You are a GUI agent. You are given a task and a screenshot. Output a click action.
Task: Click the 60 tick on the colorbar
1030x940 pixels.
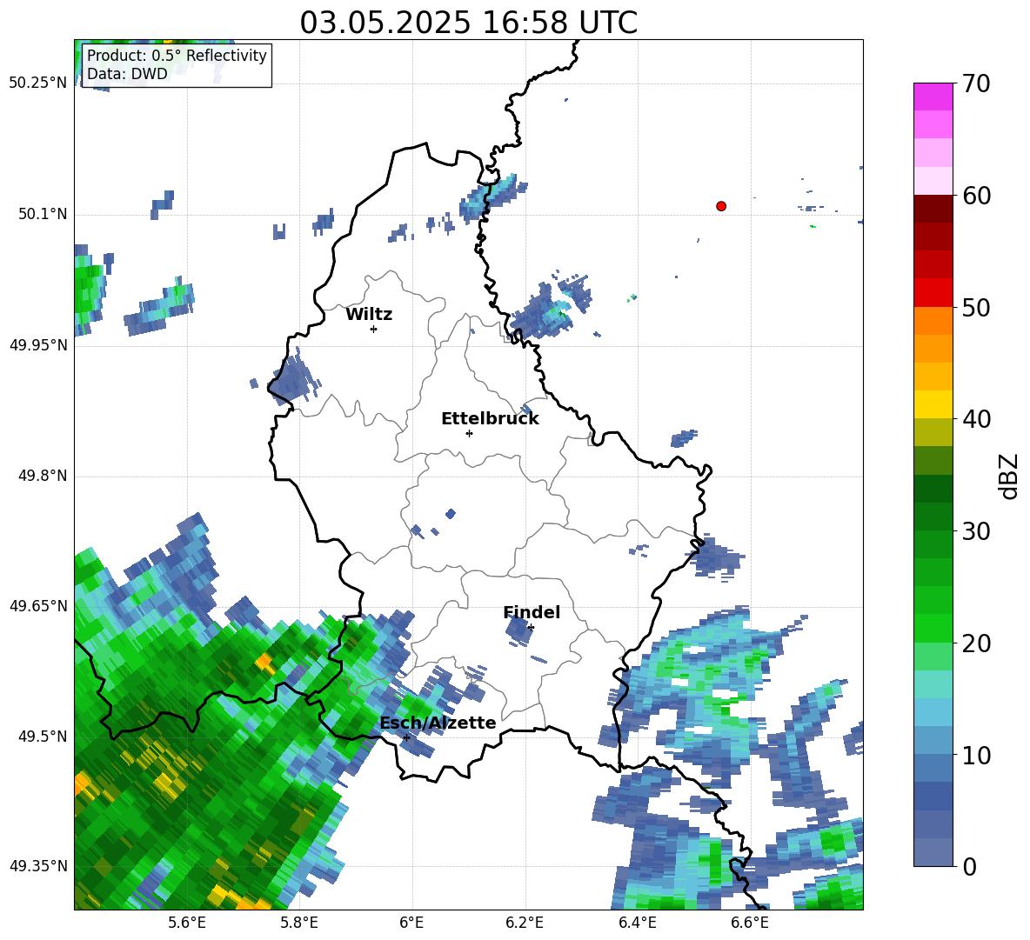(x=975, y=196)
